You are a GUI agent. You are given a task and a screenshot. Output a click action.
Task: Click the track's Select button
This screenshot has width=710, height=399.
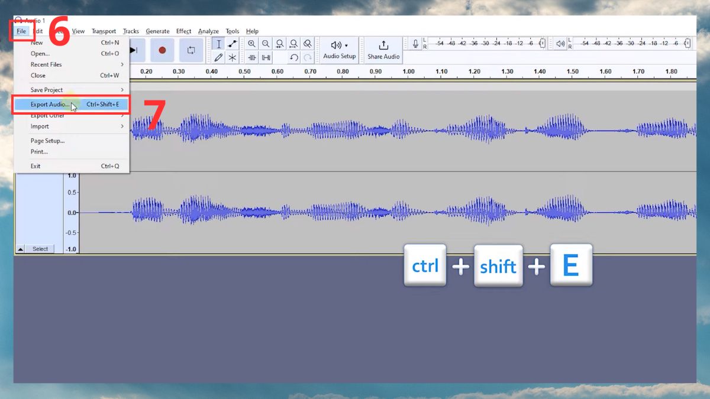(40, 249)
